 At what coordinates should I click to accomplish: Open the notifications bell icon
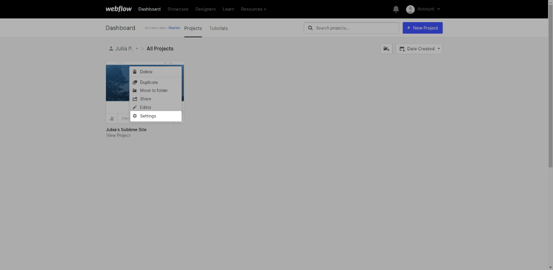pyautogui.click(x=396, y=9)
